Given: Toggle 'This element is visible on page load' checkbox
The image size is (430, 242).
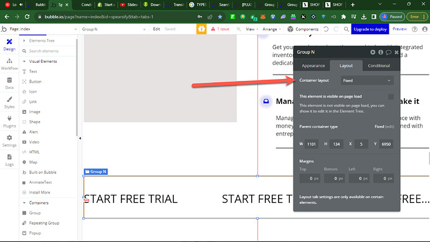Looking at the screenshot, I should [x=391, y=96].
